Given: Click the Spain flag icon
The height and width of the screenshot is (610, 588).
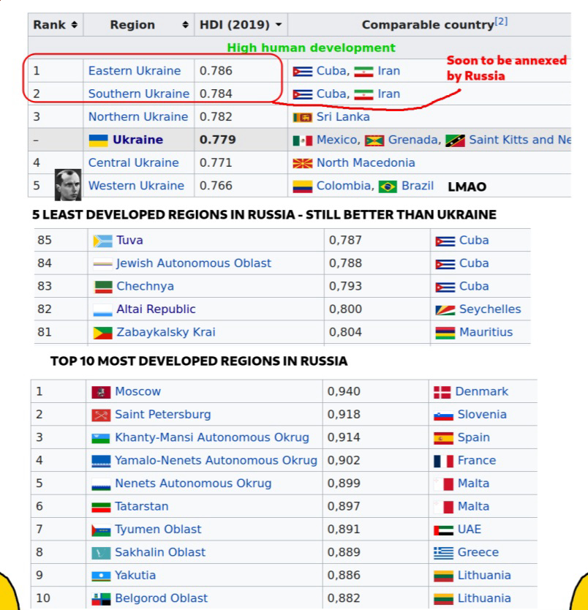Looking at the screenshot, I should click(443, 438).
